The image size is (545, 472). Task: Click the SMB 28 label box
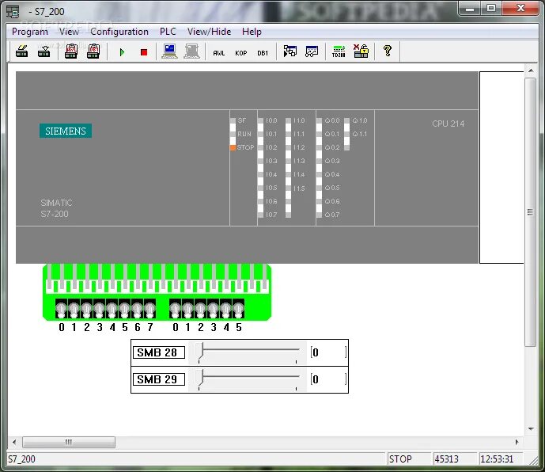click(x=159, y=352)
